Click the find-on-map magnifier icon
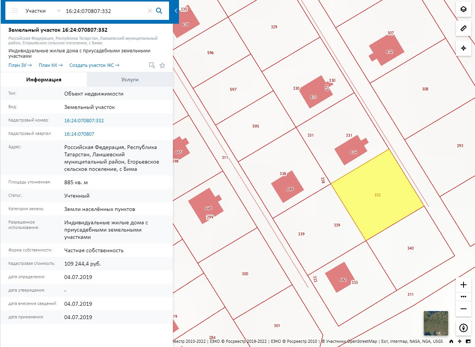Viewport: 475px width, 347px height. 152,65
